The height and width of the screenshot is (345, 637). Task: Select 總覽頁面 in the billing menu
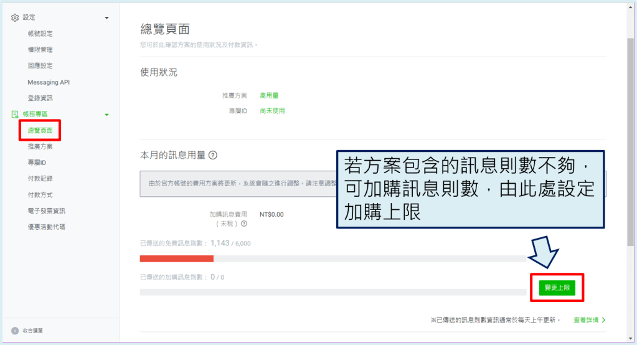(40, 131)
